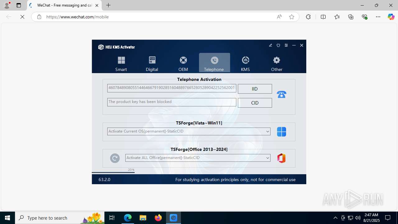Stop loading the page in Edge
The height and width of the screenshot is (224, 398).
[22, 17]
